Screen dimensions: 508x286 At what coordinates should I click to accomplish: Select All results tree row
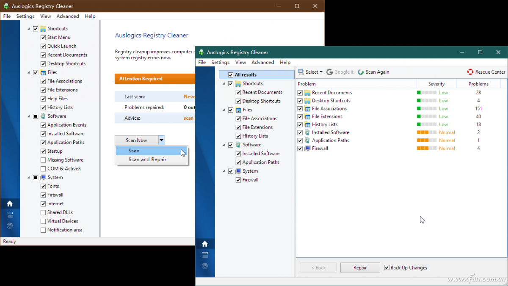257,75
